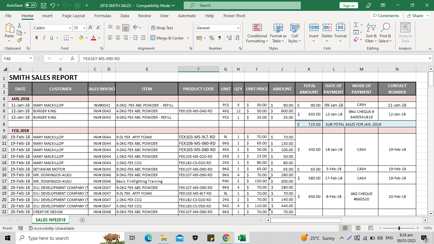The width and height of the screenshot is (434, 244).
Task: Open the Find & Select dropdown
Action: click(x=385, y=33)
